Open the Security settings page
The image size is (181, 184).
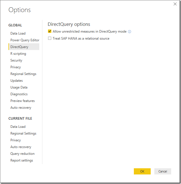click(16, 60)
